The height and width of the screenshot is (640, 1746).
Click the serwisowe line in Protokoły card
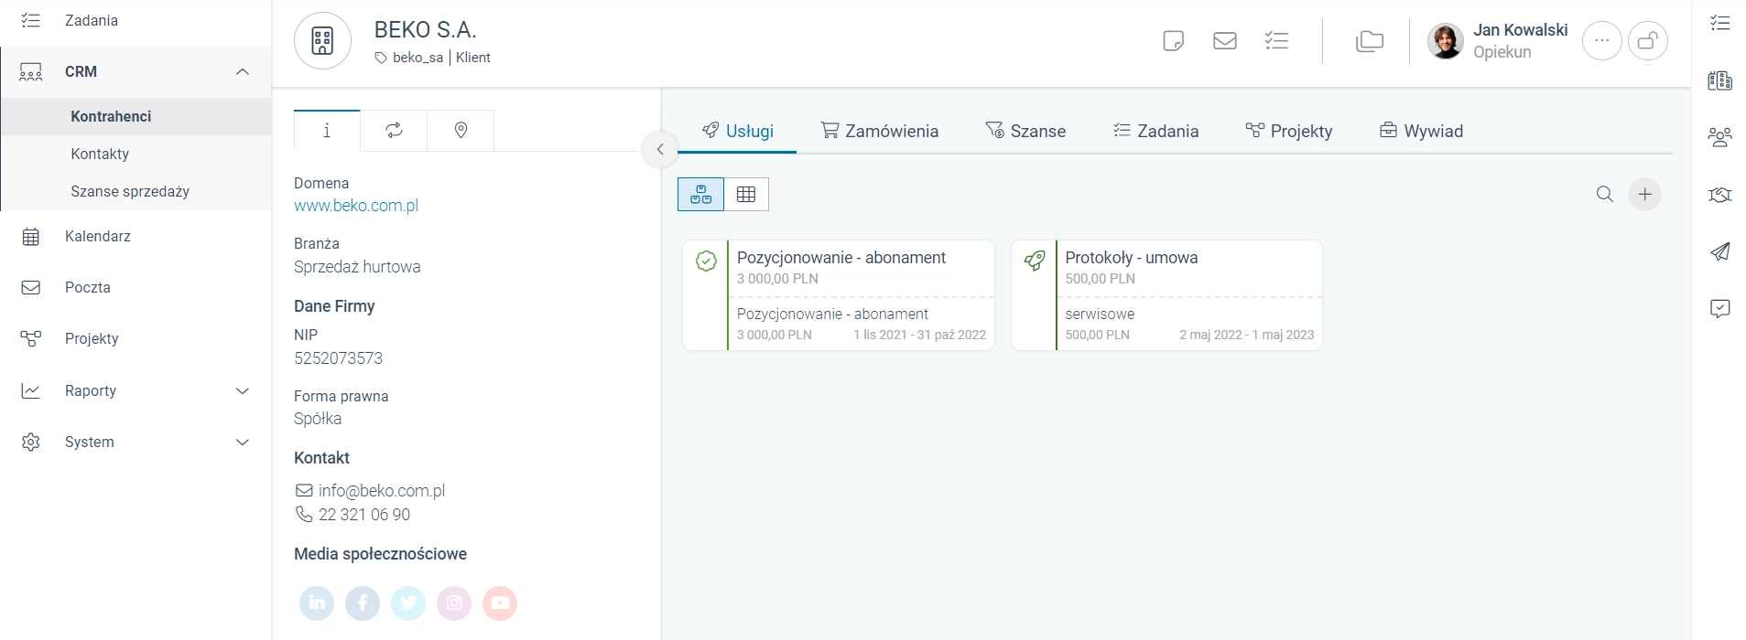(x=1100, y=314)
